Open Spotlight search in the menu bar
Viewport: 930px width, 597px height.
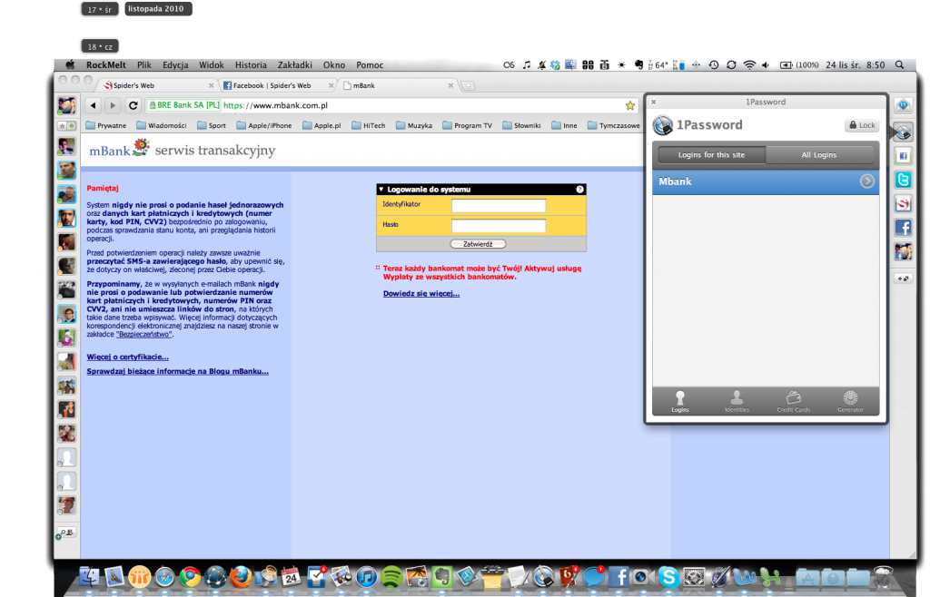coord(900,65)
